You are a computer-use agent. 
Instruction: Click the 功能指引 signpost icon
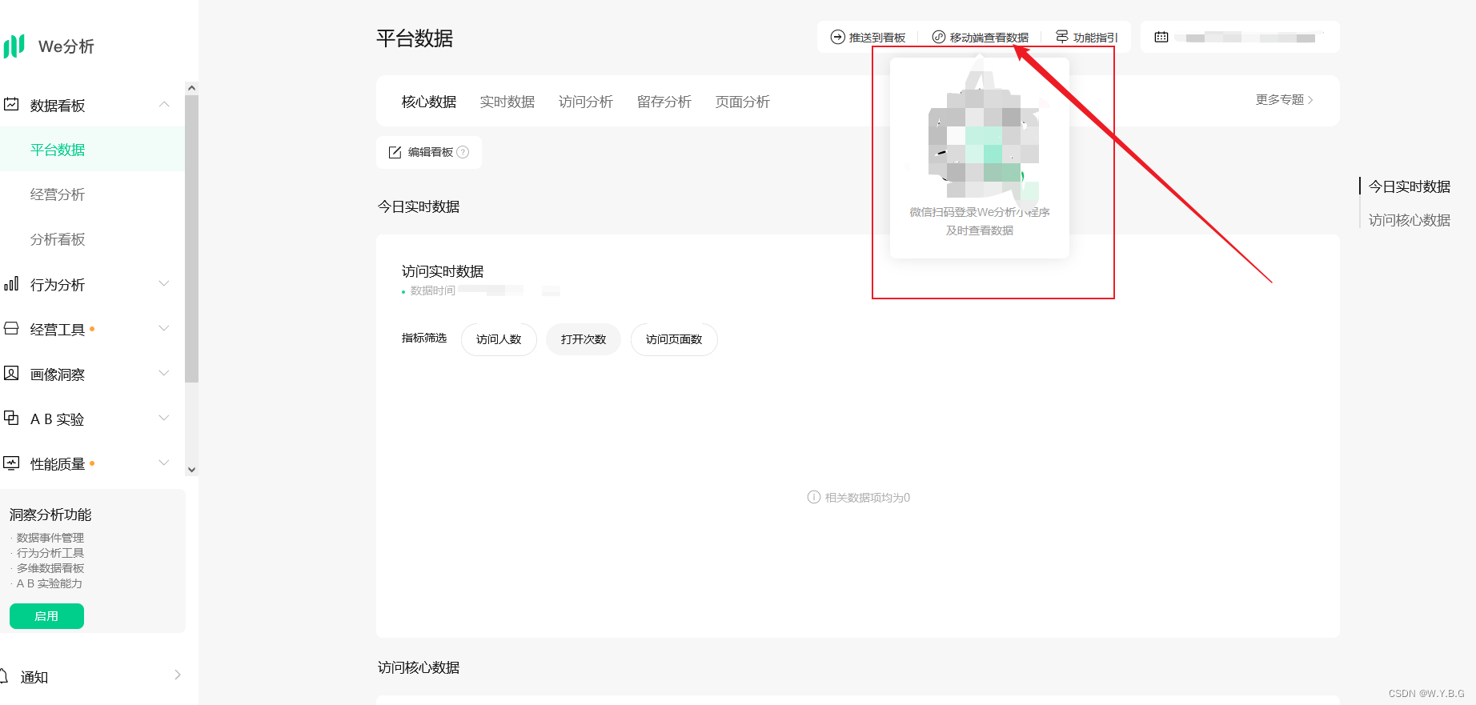pyautogui.click(x=1062, y=37)
